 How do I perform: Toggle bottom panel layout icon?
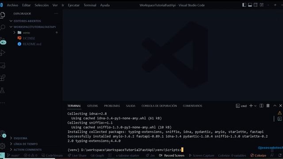click(250, 5)
